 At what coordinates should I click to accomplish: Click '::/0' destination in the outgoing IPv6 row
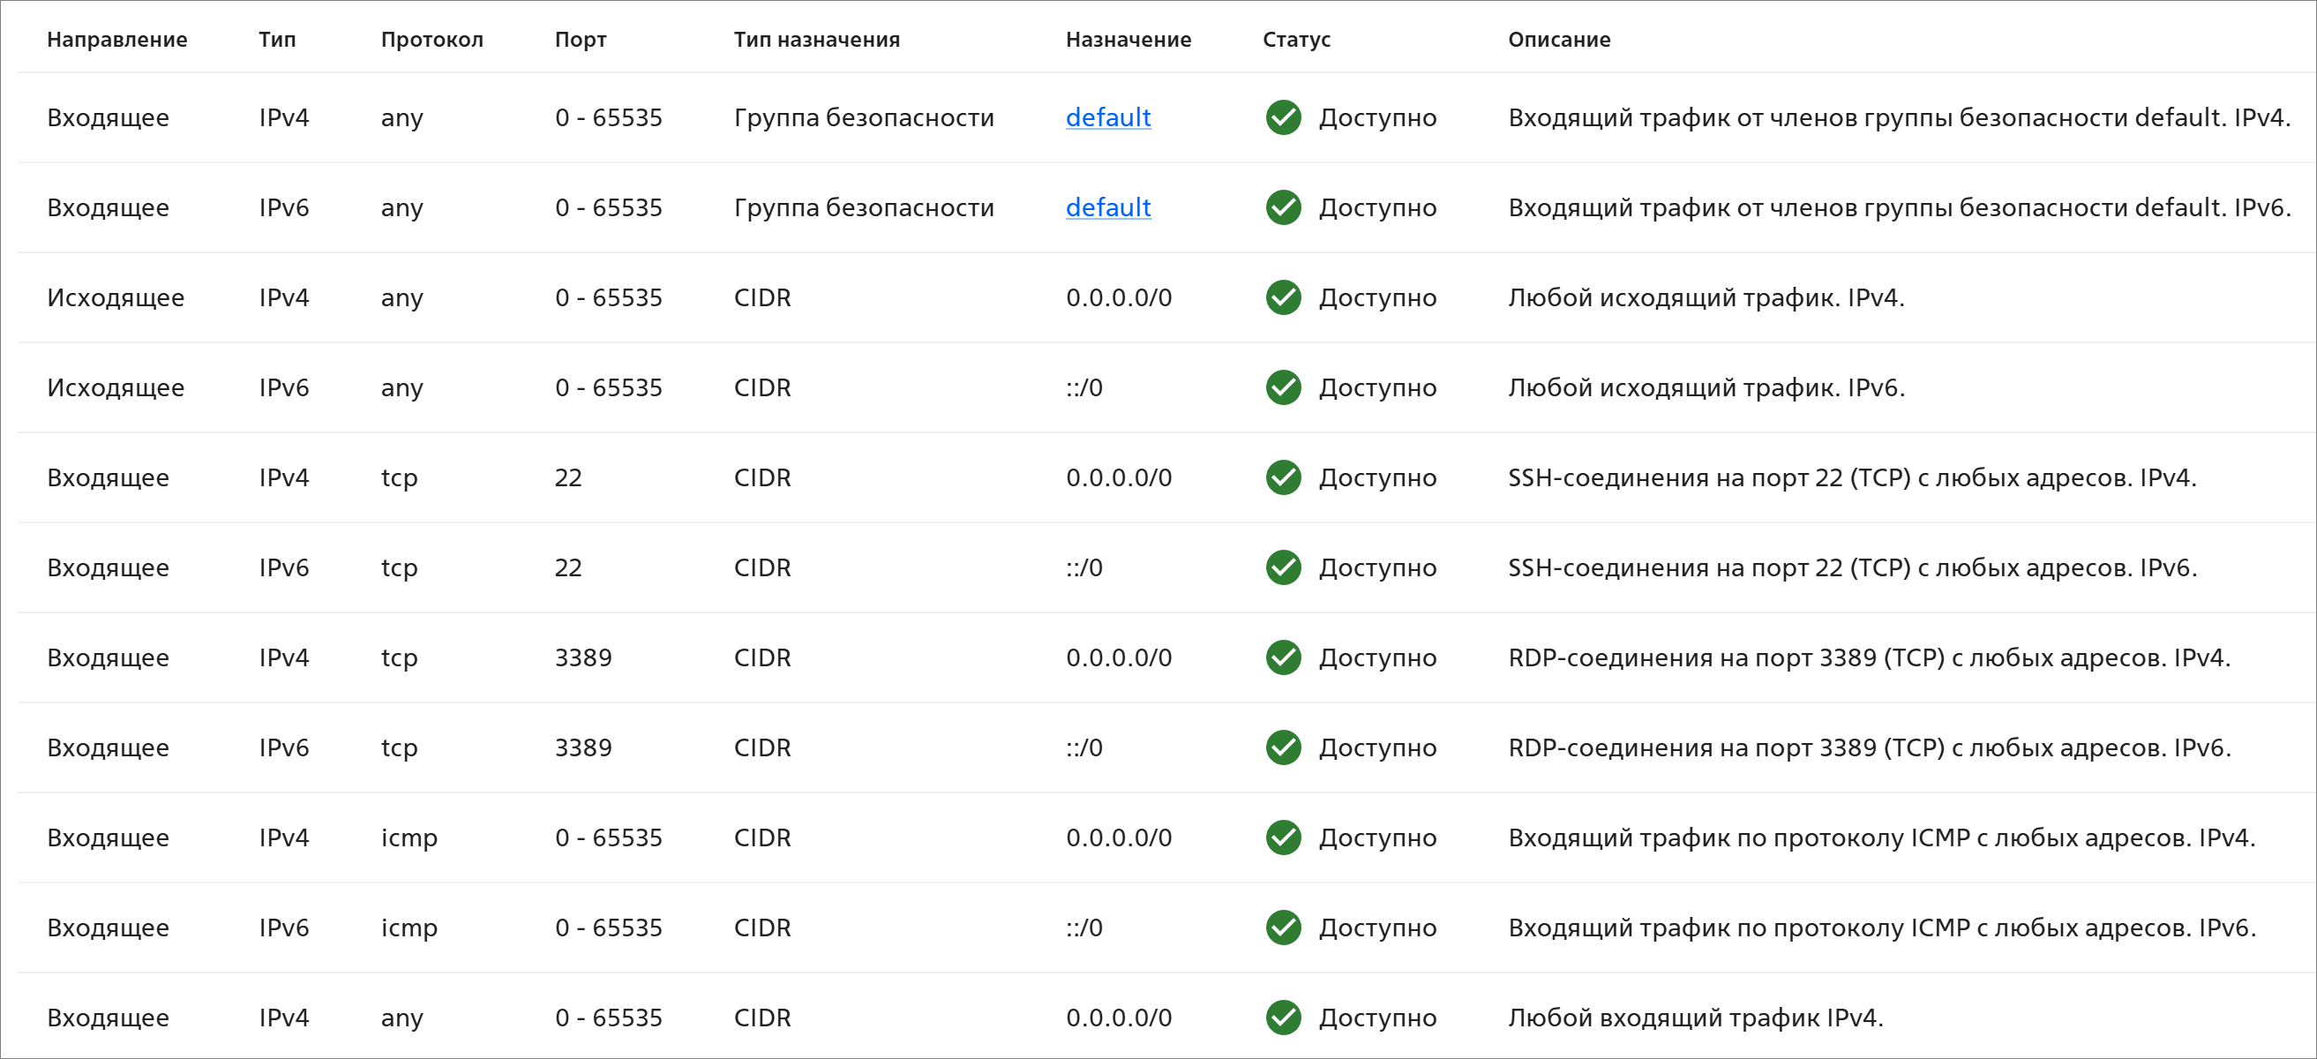(1084, 387)
